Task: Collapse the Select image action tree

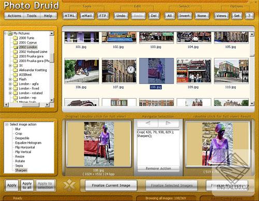Action: click(7, 125)
